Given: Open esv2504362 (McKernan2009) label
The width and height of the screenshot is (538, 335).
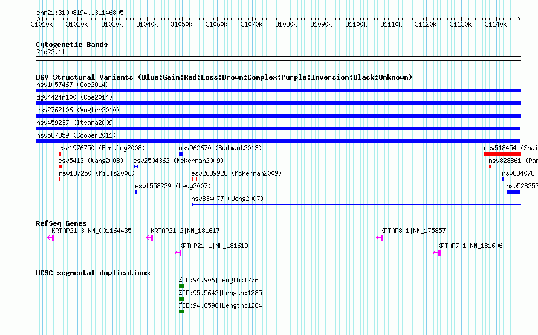Looking at the screenshot, I should tap(178, 161).
